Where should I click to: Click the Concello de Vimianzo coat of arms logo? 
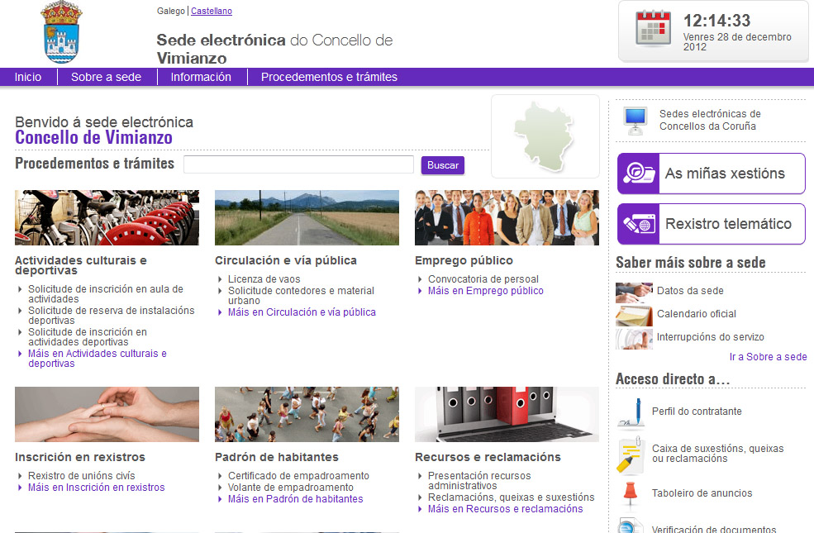click(x=61, y=32)
